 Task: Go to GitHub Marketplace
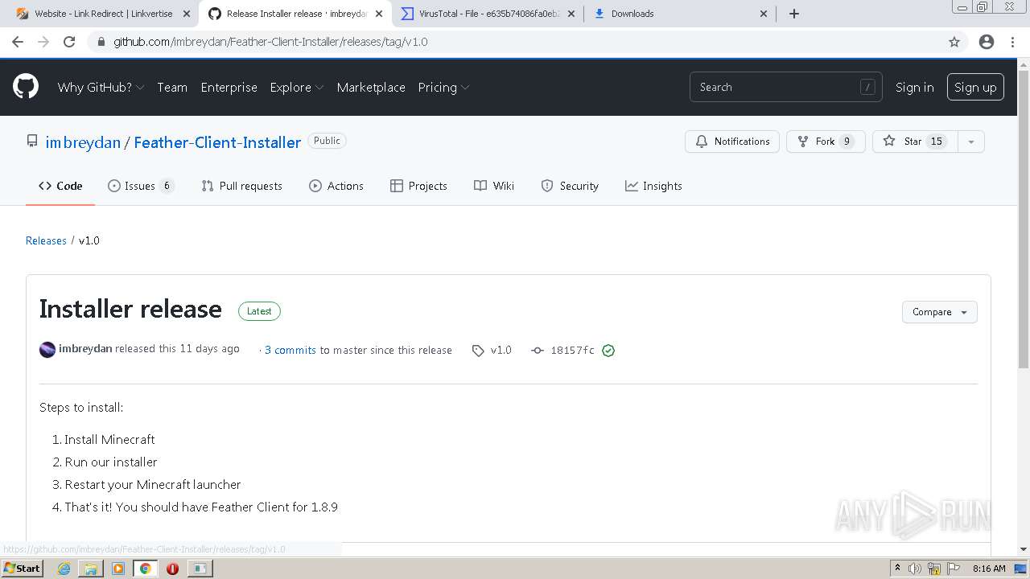371,87
